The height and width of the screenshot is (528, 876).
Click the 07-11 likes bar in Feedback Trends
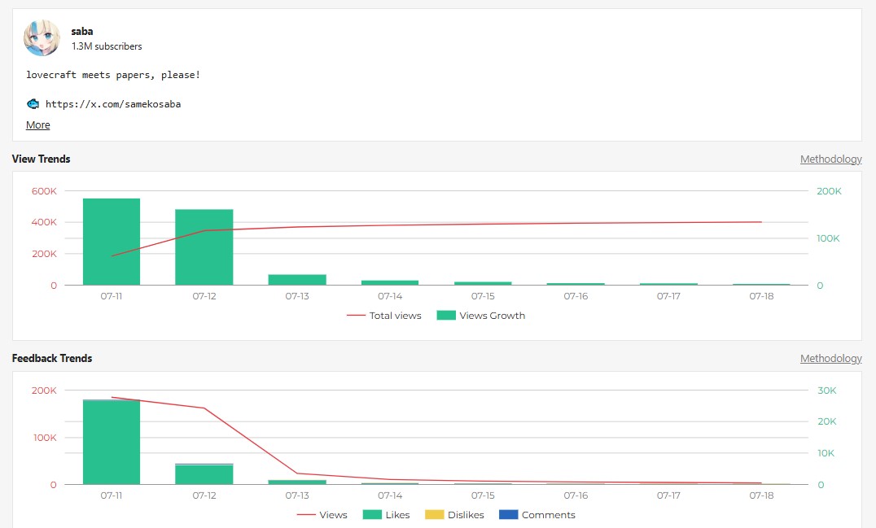[112, 442]
